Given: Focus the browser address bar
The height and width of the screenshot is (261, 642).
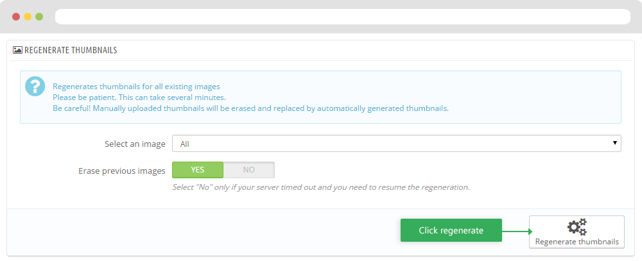Looking at the screenshot, I should point(343,16).
